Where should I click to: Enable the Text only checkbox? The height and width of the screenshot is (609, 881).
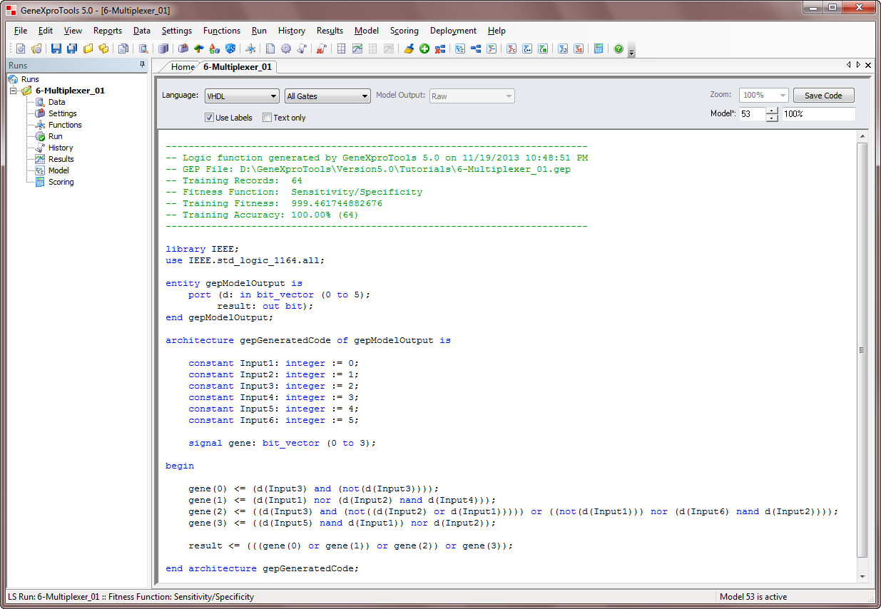(268, 118)
